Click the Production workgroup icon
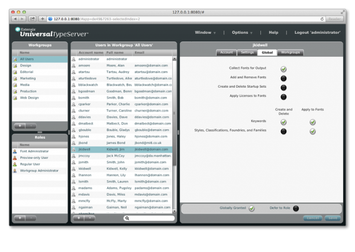The height and width of the screenshot is (252, 355). tap(15, 91)
